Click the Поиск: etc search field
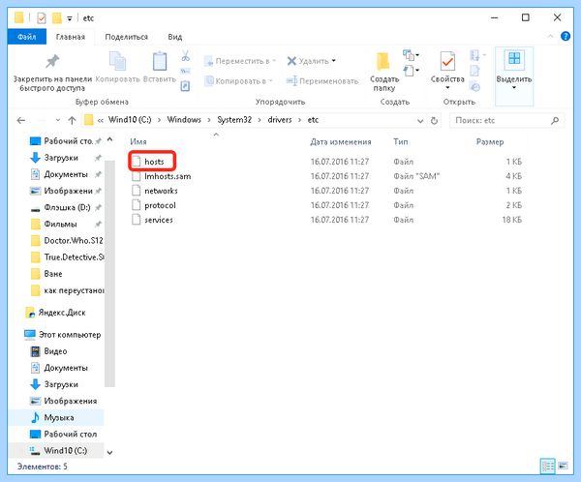The width and height of the screenshot is (581, 482). coord(506,120)
